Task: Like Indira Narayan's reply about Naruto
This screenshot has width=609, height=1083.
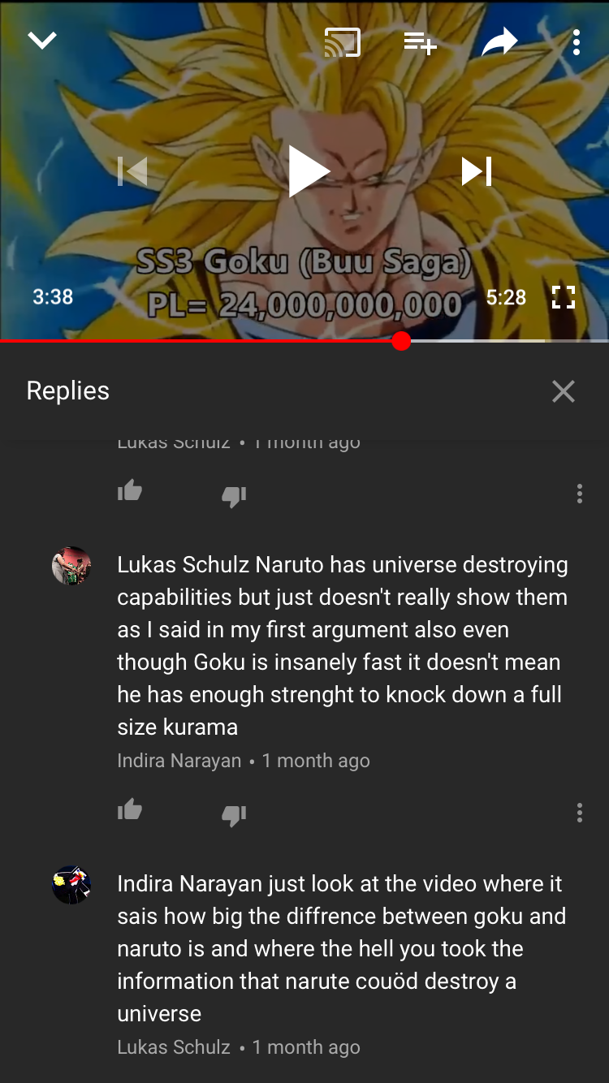Action: click(x=130, y=809)
